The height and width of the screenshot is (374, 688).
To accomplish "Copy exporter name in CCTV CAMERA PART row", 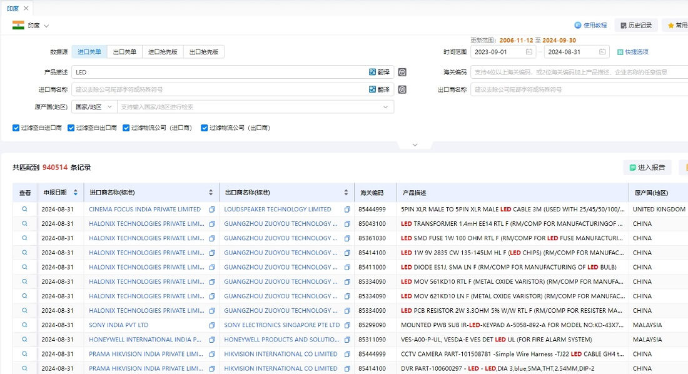I will (x=347, y=354).
